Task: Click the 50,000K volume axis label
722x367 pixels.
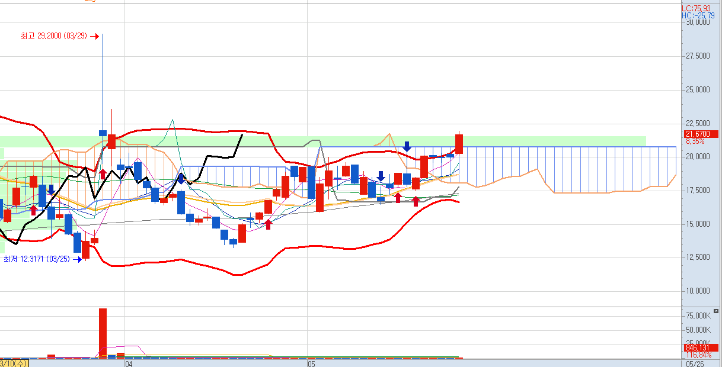Action: point(698,330)
